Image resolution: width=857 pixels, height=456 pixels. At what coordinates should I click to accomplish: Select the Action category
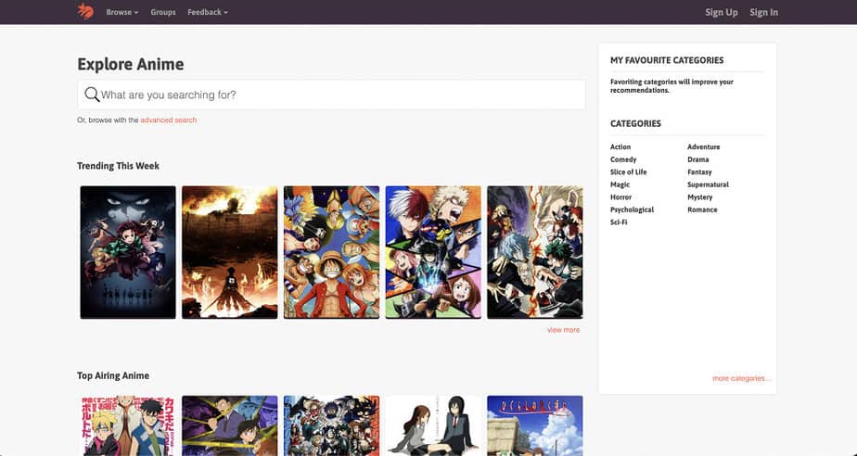620,147
